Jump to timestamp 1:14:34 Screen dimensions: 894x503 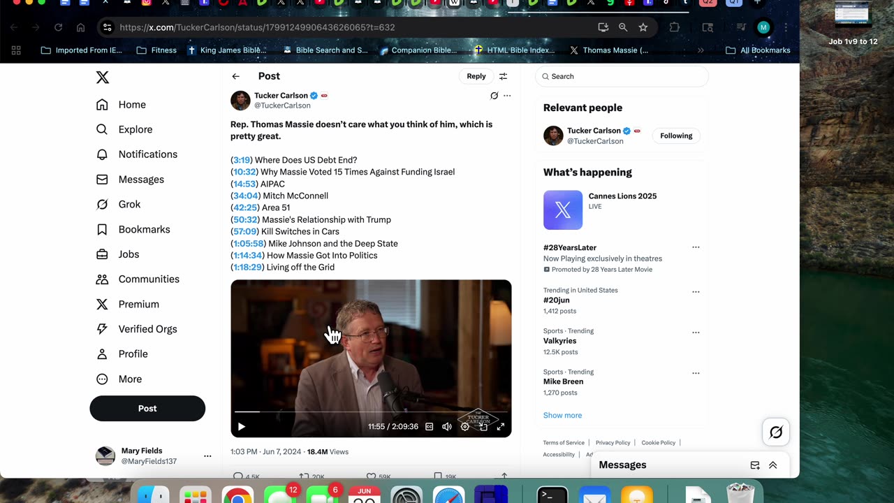247,255
